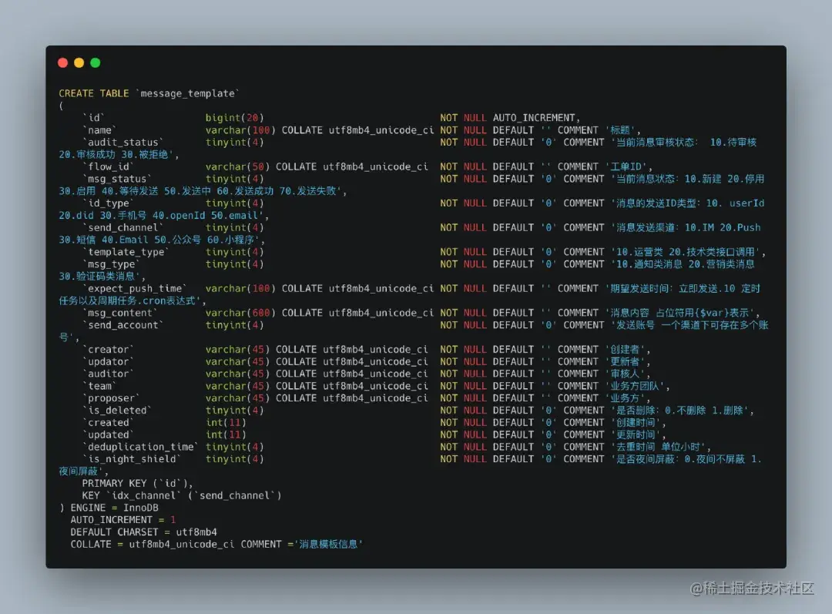832x614 pixels.
Task: Click the msg_status column name
Action: click(x=117, y=179)
